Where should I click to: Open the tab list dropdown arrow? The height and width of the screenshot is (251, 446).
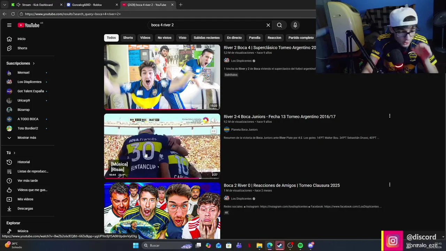tap(4, 5)
